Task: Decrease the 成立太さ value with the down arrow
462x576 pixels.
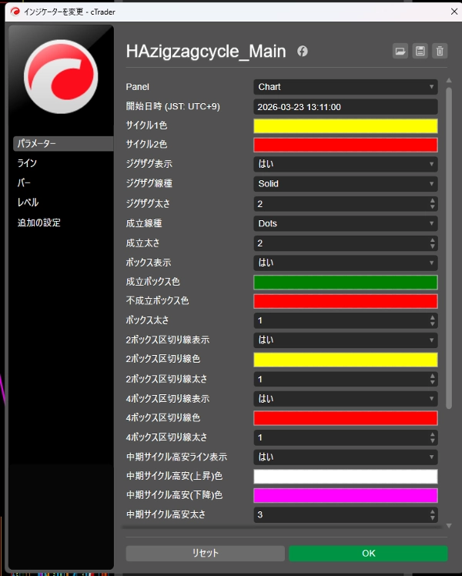Action: coord(432,246)
